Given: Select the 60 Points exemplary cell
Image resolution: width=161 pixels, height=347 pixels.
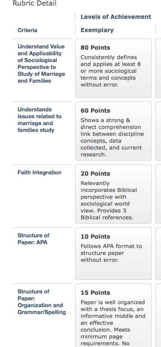Looking at the screenshot, I should (x=113, y=131).
